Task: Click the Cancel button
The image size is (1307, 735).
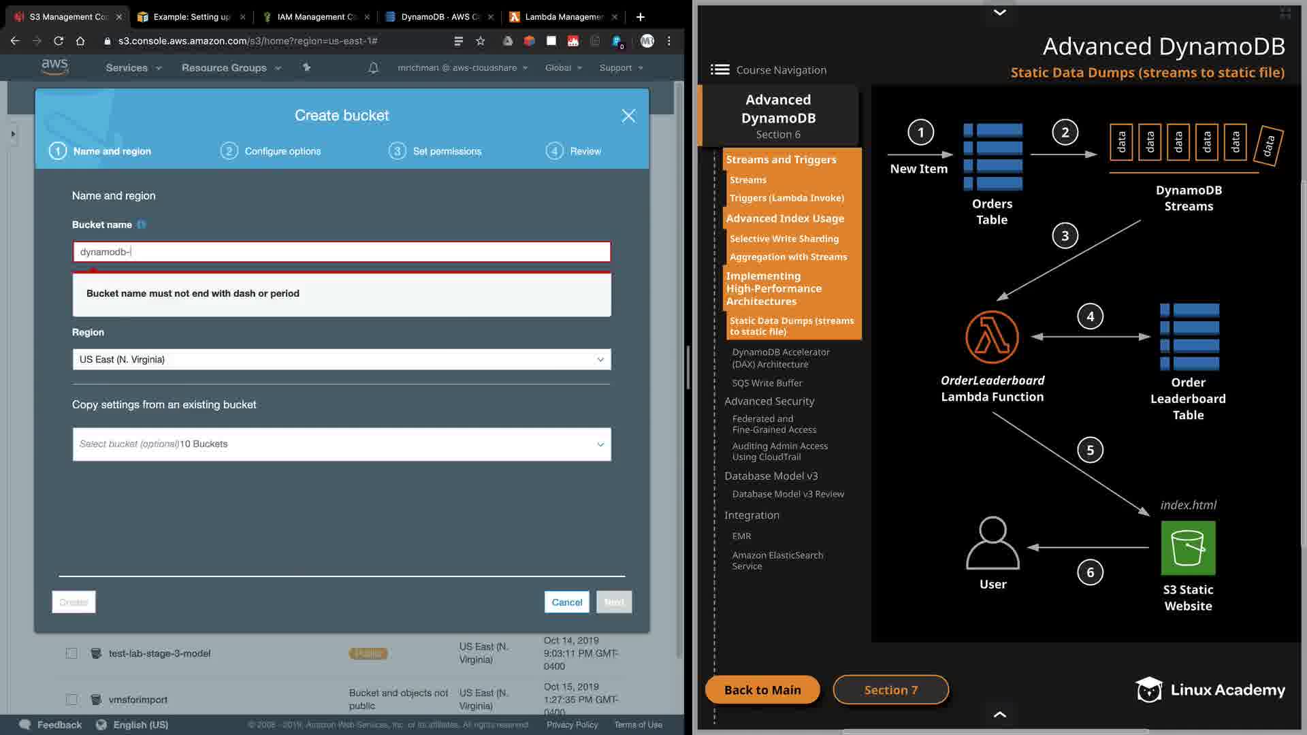Action: [566, 602]
